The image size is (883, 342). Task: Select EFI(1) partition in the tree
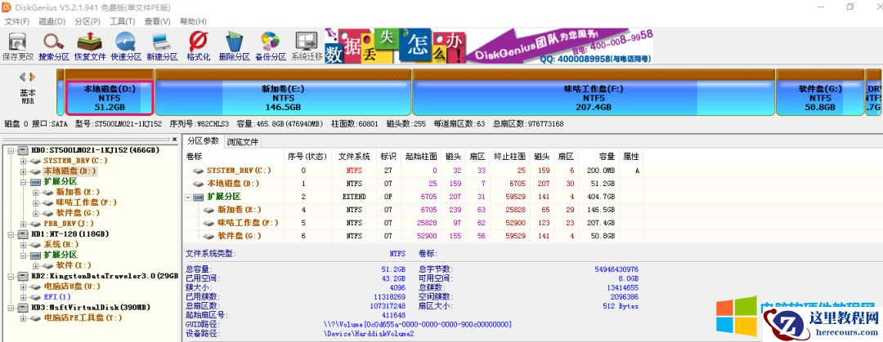57,296
